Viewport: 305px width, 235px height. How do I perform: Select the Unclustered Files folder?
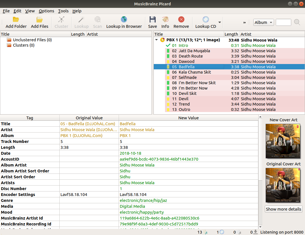(32, 40)
